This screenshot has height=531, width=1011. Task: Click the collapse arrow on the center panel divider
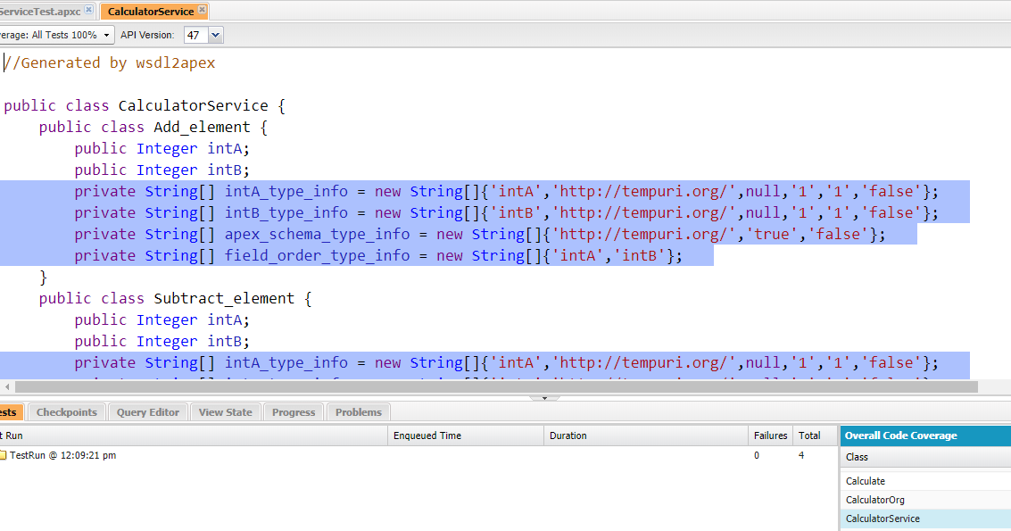point(543,396)
